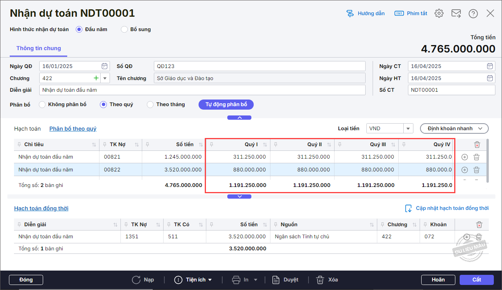Click the Đóng button
Viewport: 502px width, 290px height.
[26, 280]
